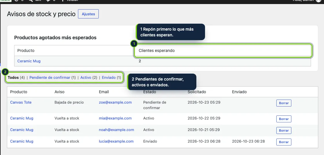Click the mia@example.com email link
324x155 pixels.
[115, 118]
